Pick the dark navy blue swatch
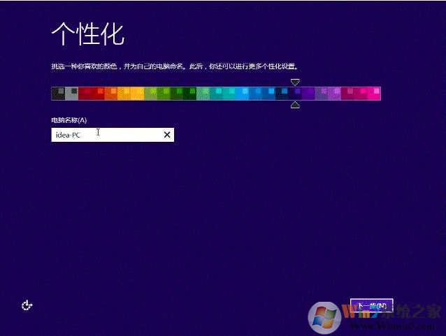Viewport: 446px width, 336px height. coord(282,94)
